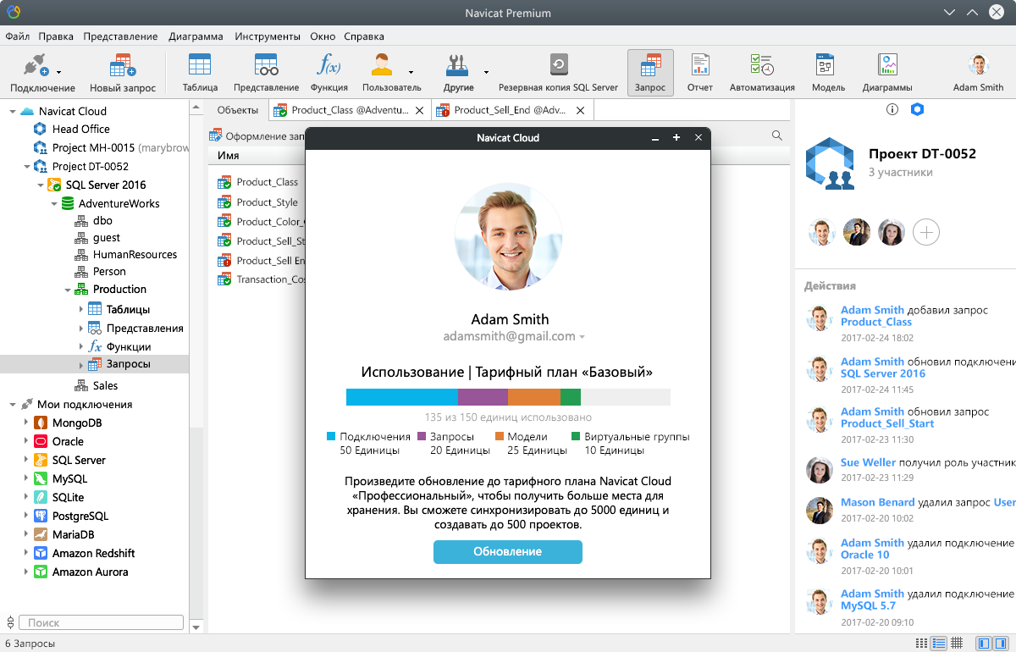The height and width of the screenshot is (652, 1016).
Task: Open the Диаграммы toolbar item
Action: coord(887,73)
